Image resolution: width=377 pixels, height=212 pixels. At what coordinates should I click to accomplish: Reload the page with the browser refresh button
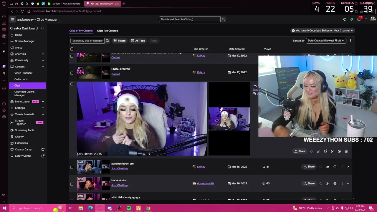tap(22, 11)
